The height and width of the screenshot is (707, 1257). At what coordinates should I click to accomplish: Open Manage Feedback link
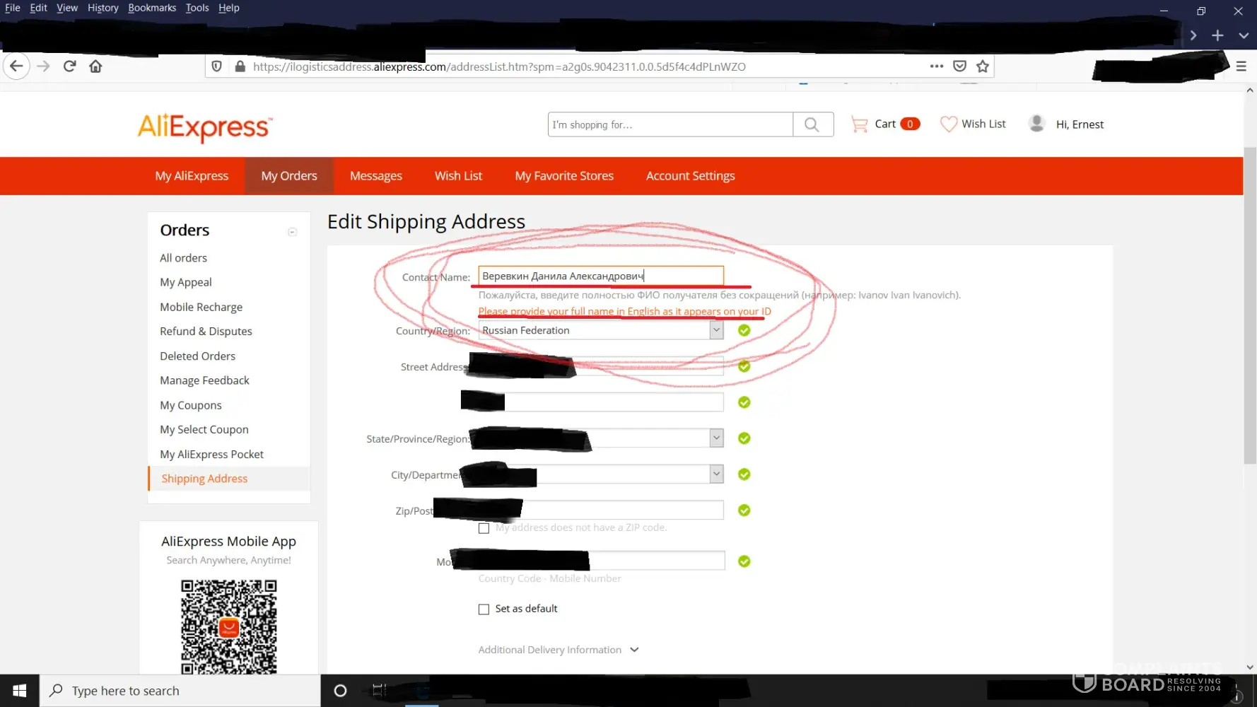click(x=205, y=380)
